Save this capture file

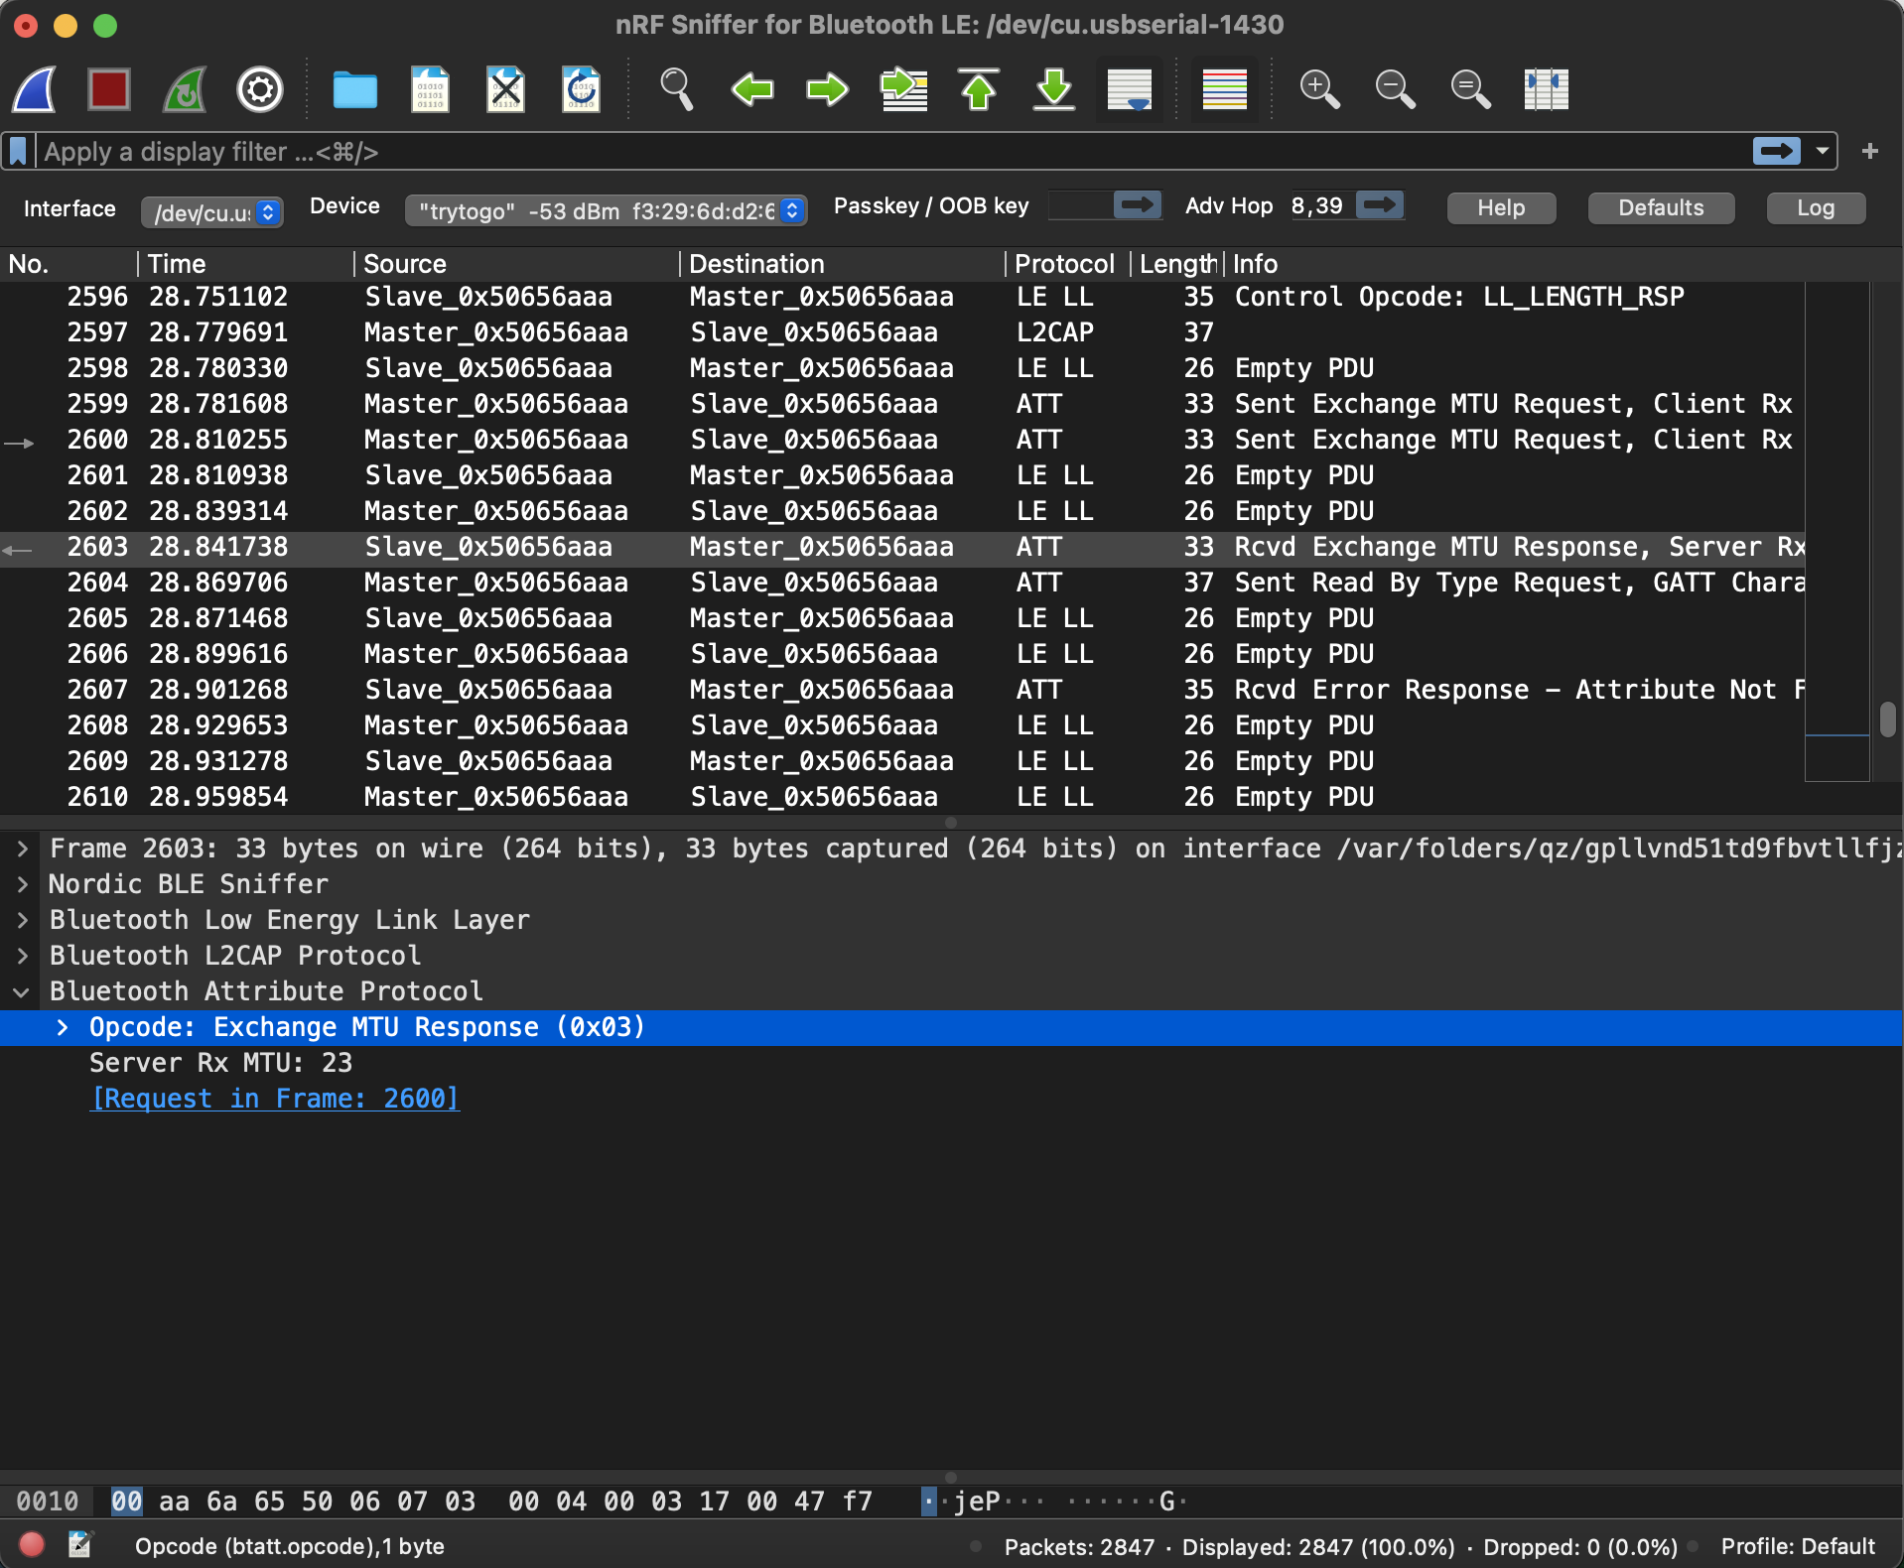(x=430, y=89)
